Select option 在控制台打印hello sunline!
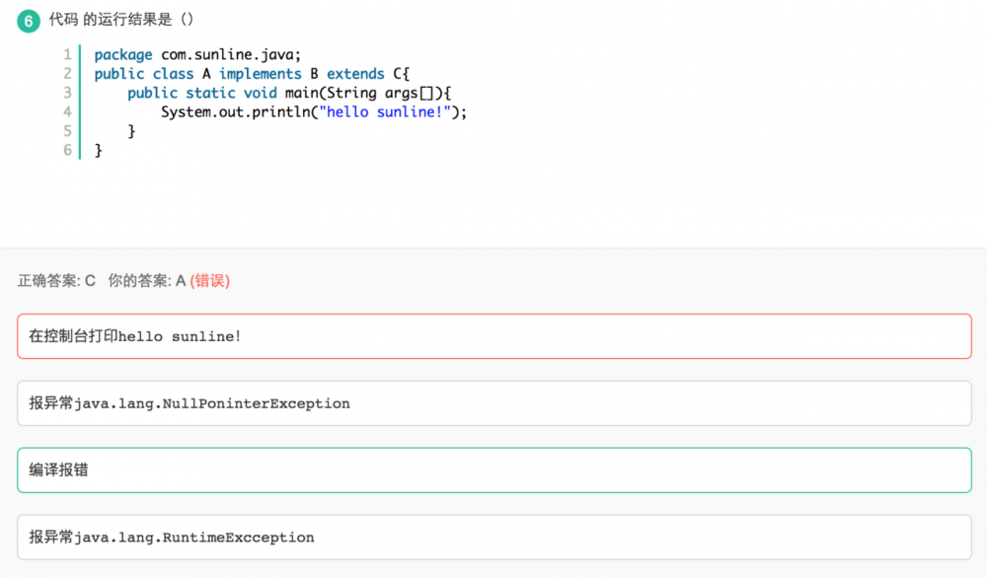 tap(493, 336)
